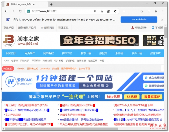Select 网站首页 in navigation bar
Screen dimensions: 169x132
click(x=11, y=53)
